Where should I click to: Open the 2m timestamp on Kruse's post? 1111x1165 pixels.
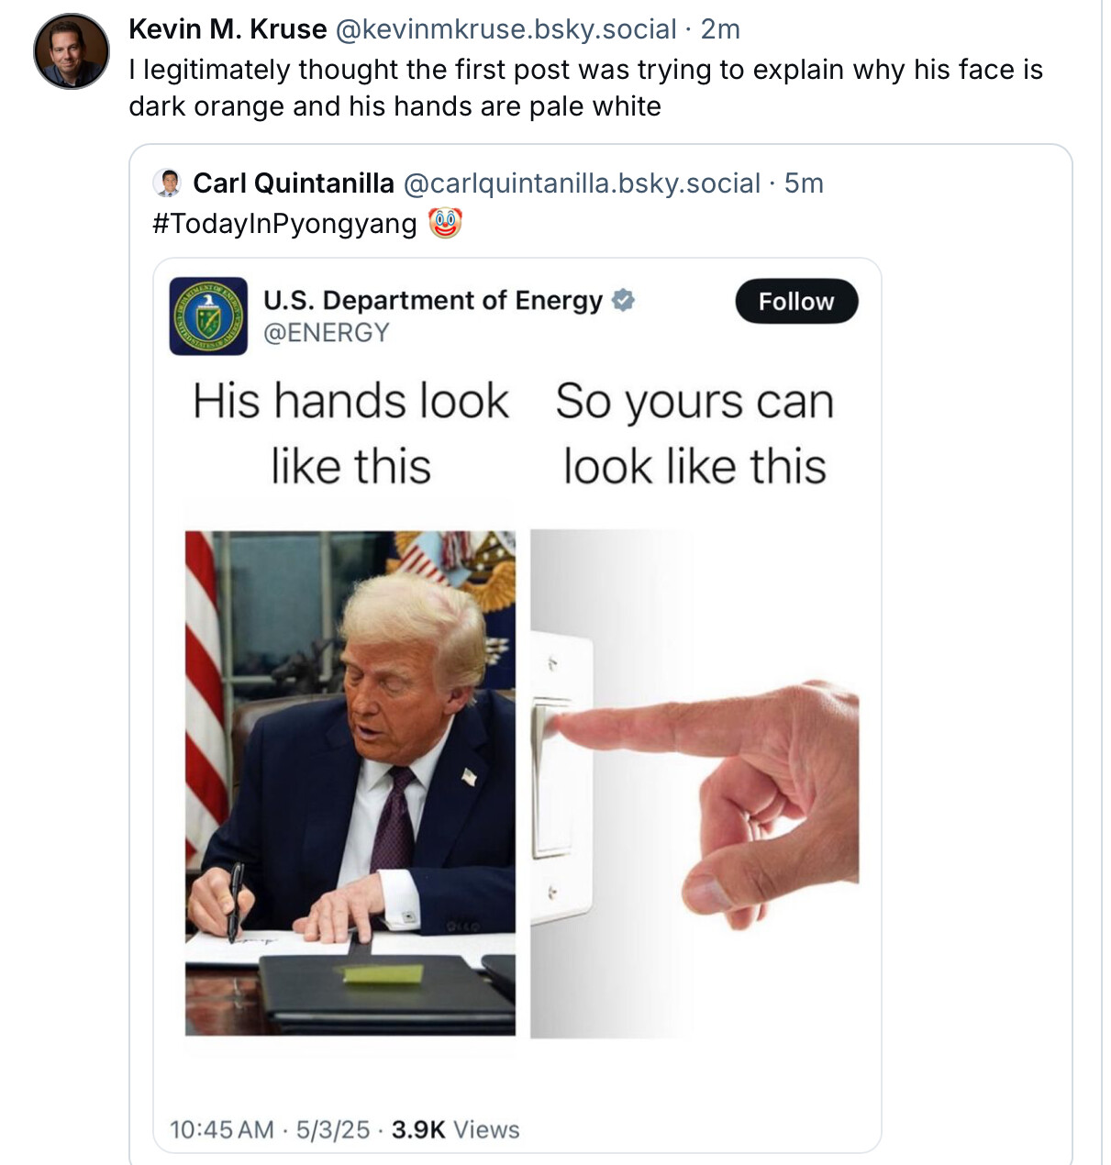click(x=720, y=29)
